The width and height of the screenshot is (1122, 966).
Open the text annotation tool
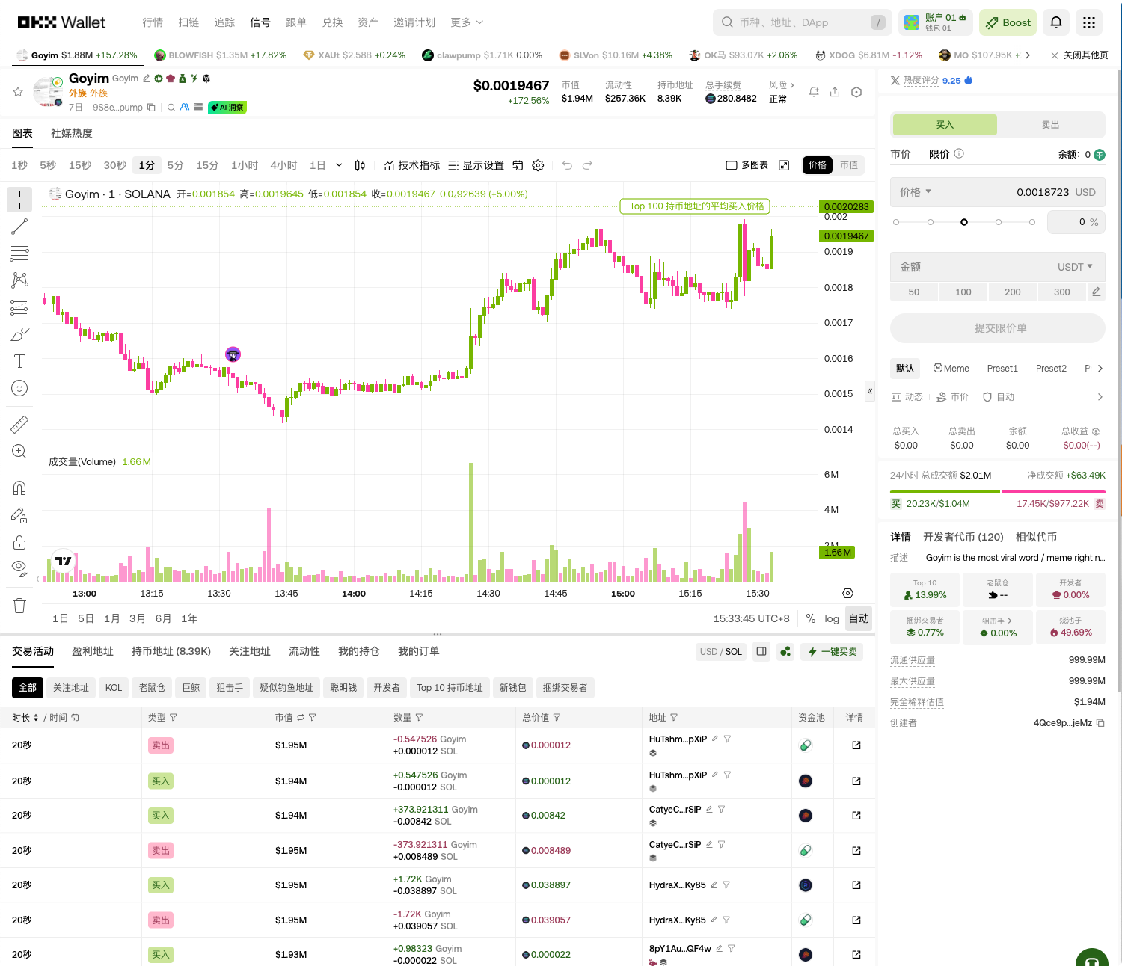pos(19,361)
